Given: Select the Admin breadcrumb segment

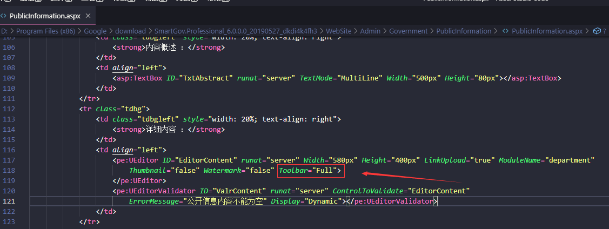Looking at the screenshot, I should point(370,31).
